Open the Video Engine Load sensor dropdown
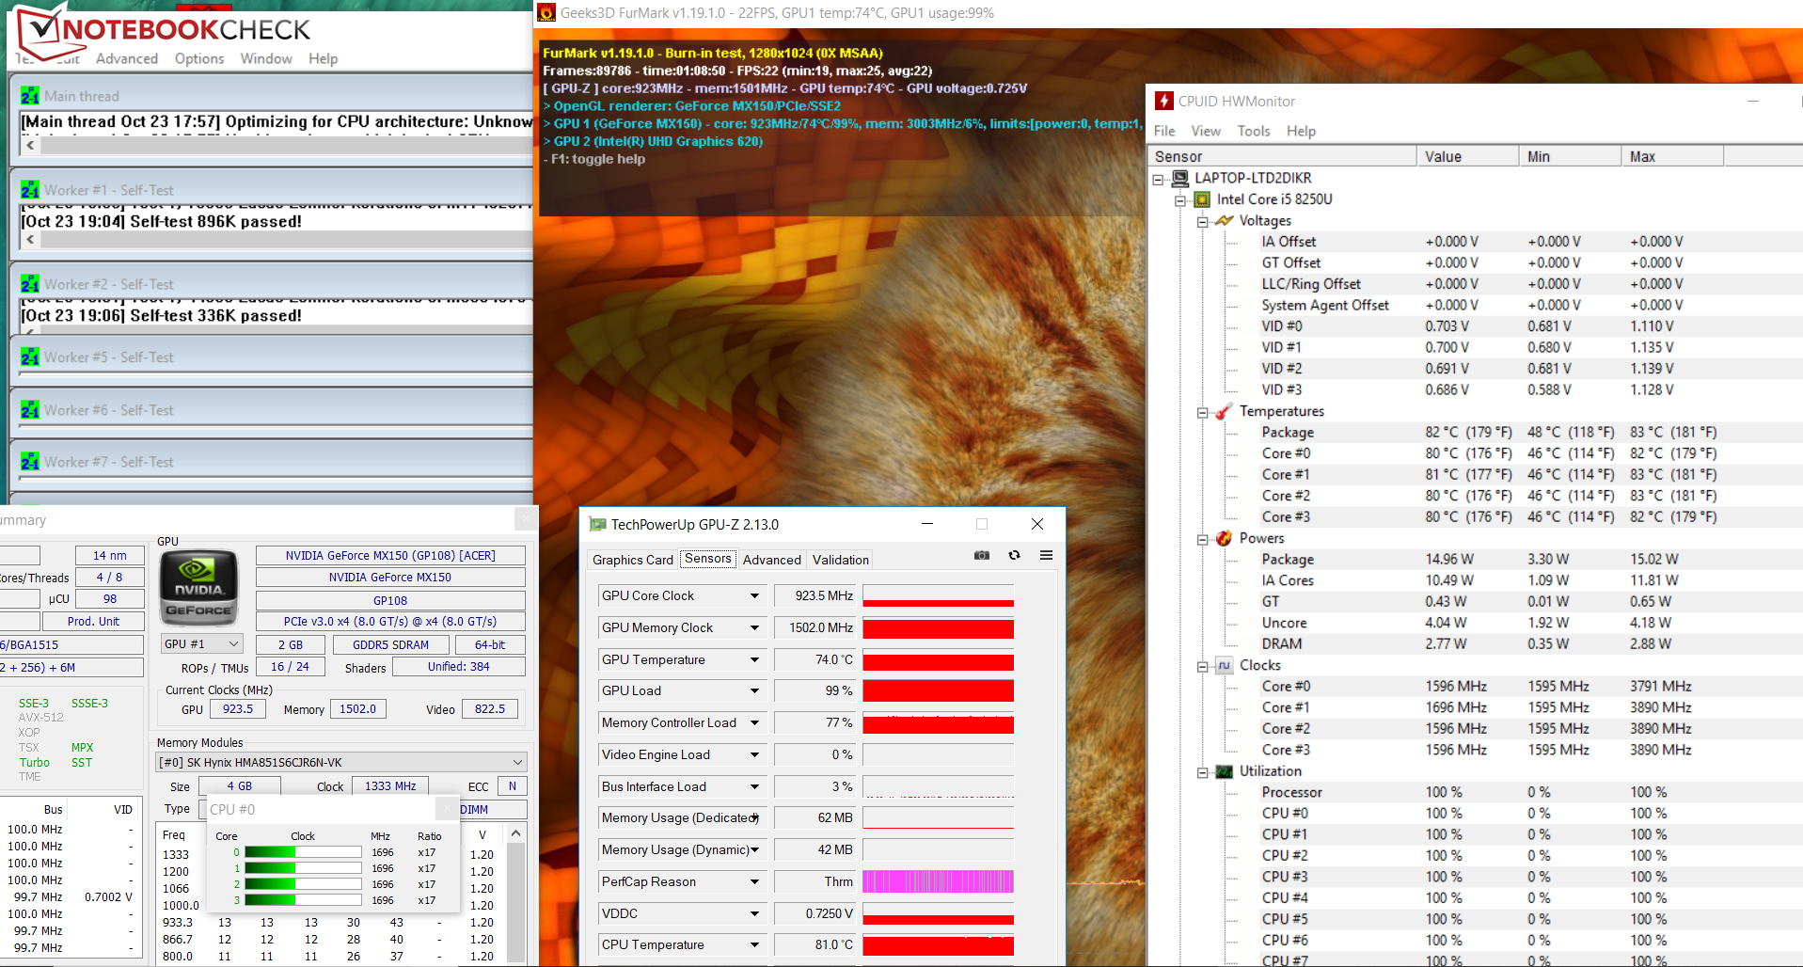The width and height of the screenshot is (1803, 967). pos(754,754)
